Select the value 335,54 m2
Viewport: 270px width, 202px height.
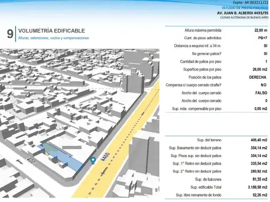[x=259, y=164]
